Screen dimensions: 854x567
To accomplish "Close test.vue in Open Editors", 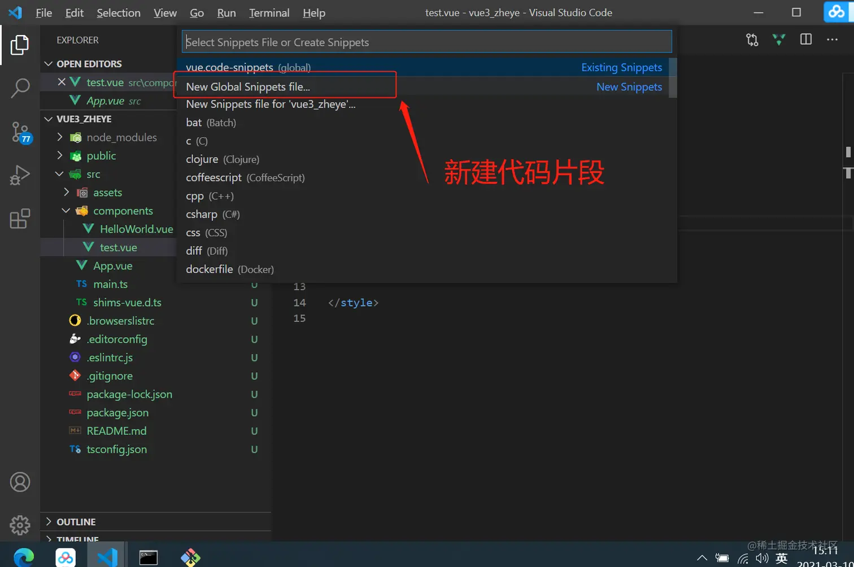I will tap(62, 82).
